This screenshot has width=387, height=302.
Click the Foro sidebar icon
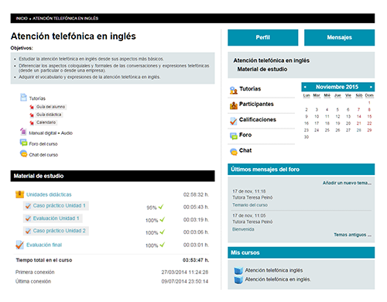(x=234, y=136)
